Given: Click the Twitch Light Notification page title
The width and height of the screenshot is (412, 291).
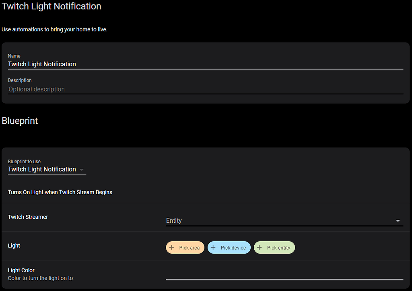Looking at the screenshot, I should 51,6.
